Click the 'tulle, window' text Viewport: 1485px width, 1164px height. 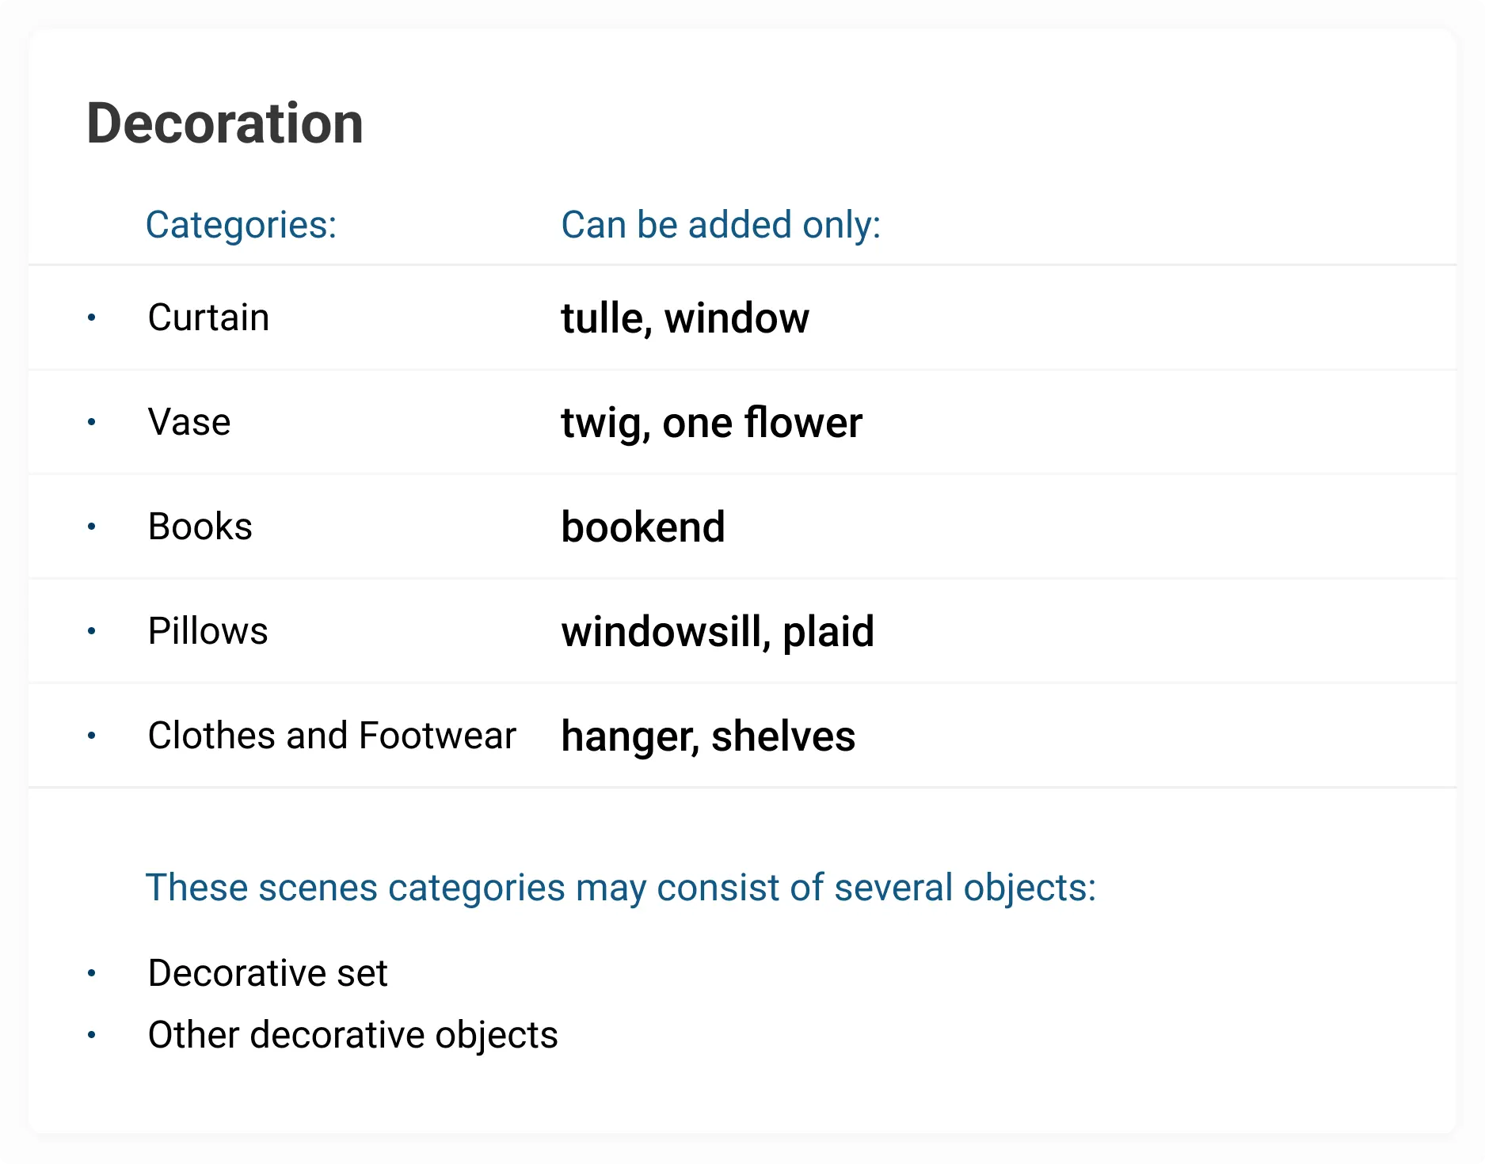click(x=685, y=318)
